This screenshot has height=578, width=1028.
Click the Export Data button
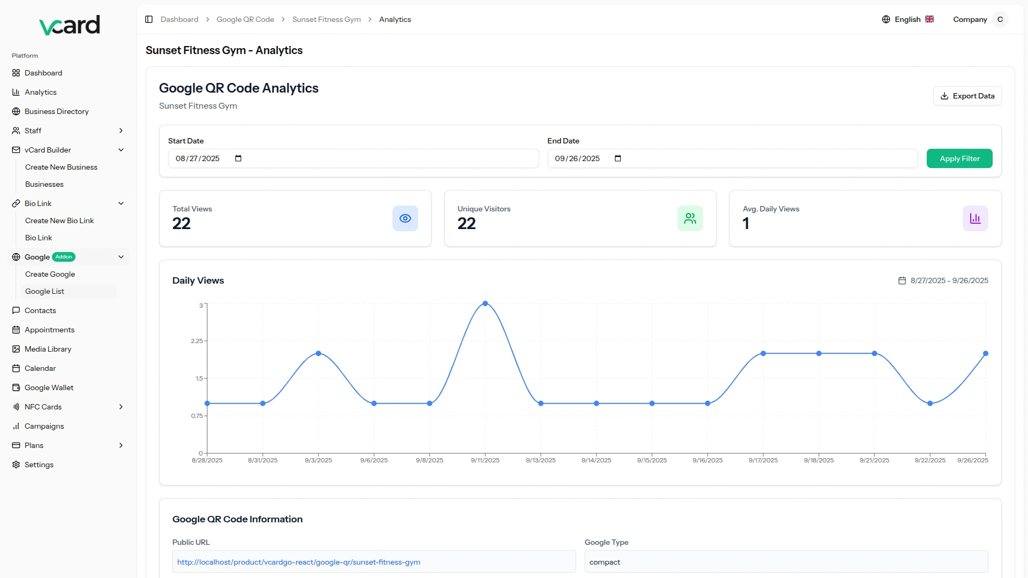coord(967,96)
